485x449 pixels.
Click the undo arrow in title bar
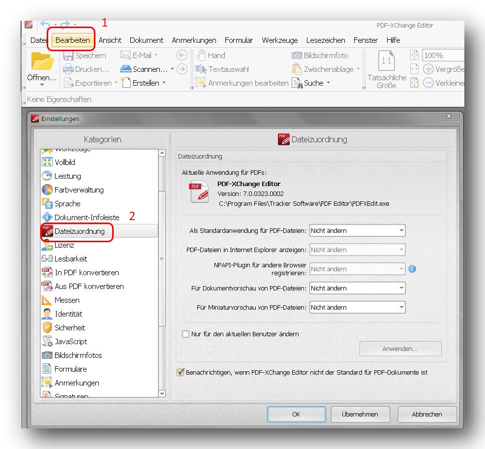pyautogui.click(x=46, y=25)
